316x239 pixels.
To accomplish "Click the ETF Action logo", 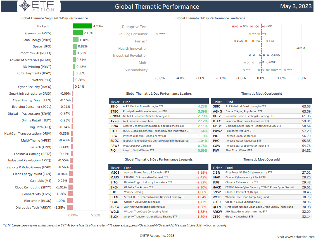I will click(x=39, y=6).
